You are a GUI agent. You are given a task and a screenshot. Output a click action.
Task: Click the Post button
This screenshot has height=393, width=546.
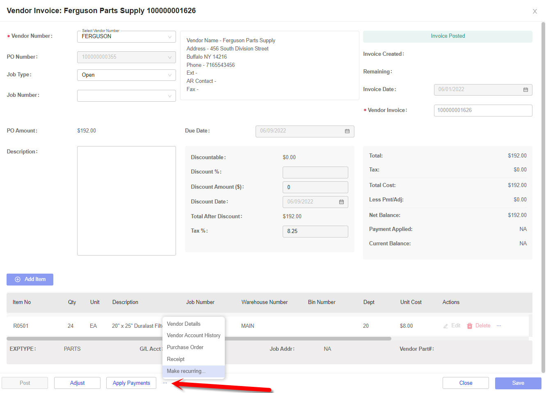(x=25, y=383)
